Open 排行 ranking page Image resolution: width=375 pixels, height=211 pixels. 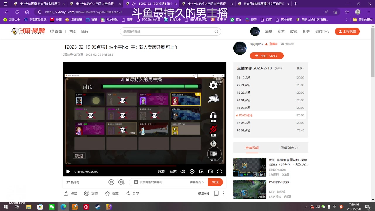click(85, 32)
